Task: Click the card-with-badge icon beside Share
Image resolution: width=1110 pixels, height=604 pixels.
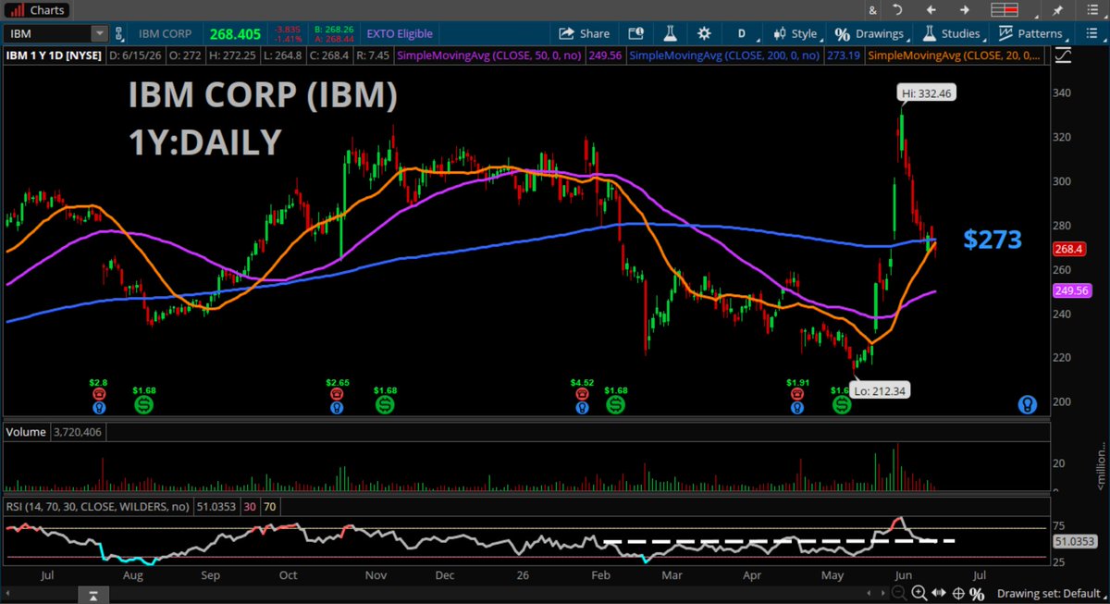Action: point(635,33)
